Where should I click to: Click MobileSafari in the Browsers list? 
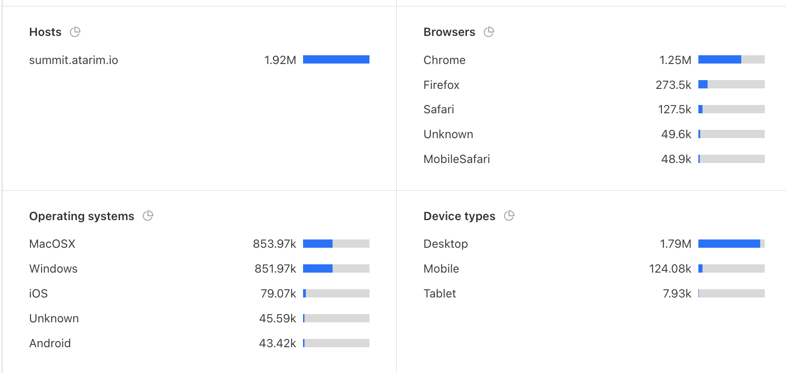click(x=456, y=159)
